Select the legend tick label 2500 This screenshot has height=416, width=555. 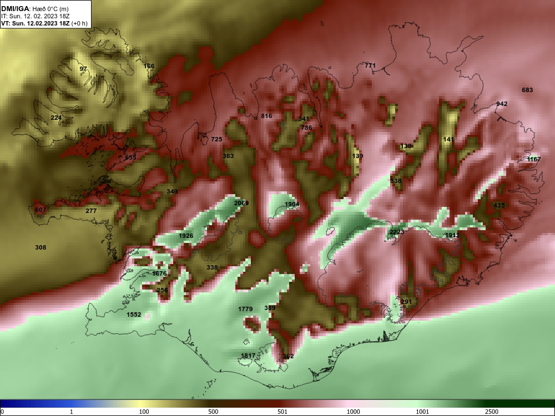tap(492, 412)
